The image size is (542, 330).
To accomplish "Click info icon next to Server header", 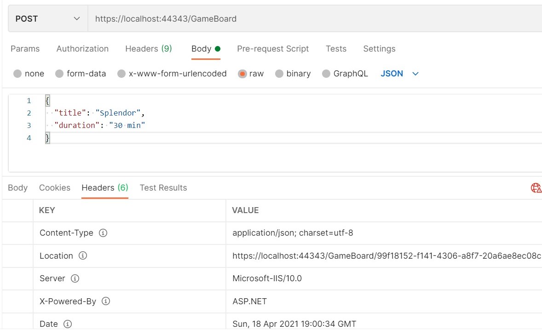I will (x=75, y=278).
